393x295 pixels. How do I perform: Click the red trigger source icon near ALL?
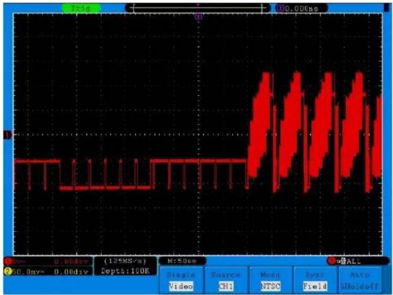point(331,261)
